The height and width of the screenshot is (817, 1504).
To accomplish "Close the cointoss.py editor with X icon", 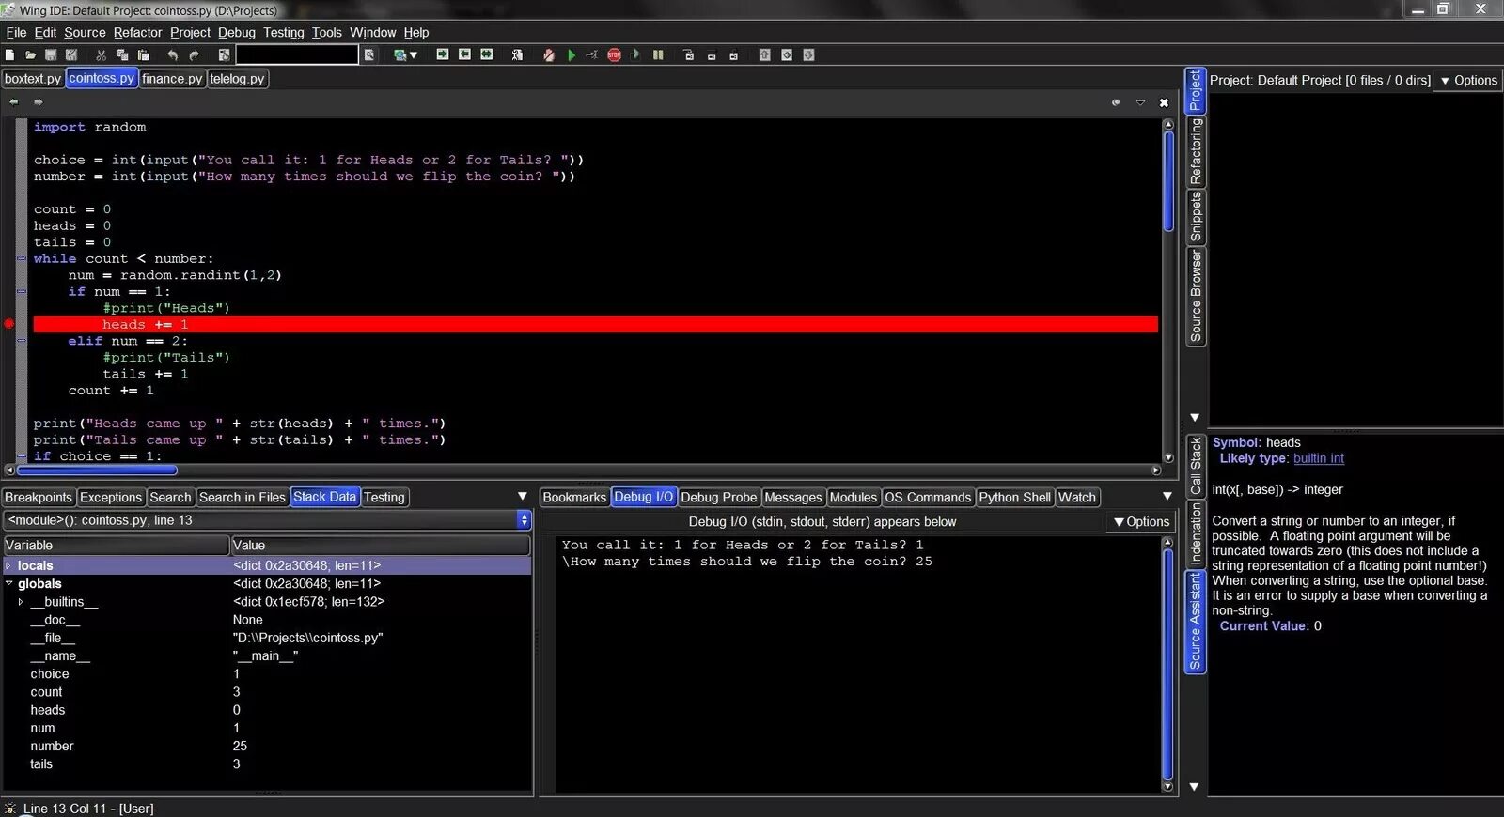I will coord(1164,102).
